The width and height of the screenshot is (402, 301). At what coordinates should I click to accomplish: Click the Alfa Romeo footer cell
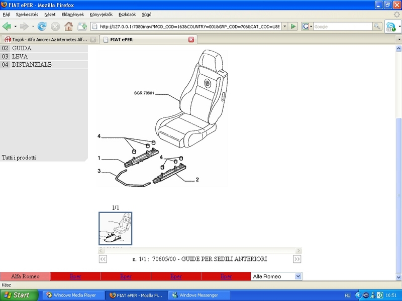point(25,276)
